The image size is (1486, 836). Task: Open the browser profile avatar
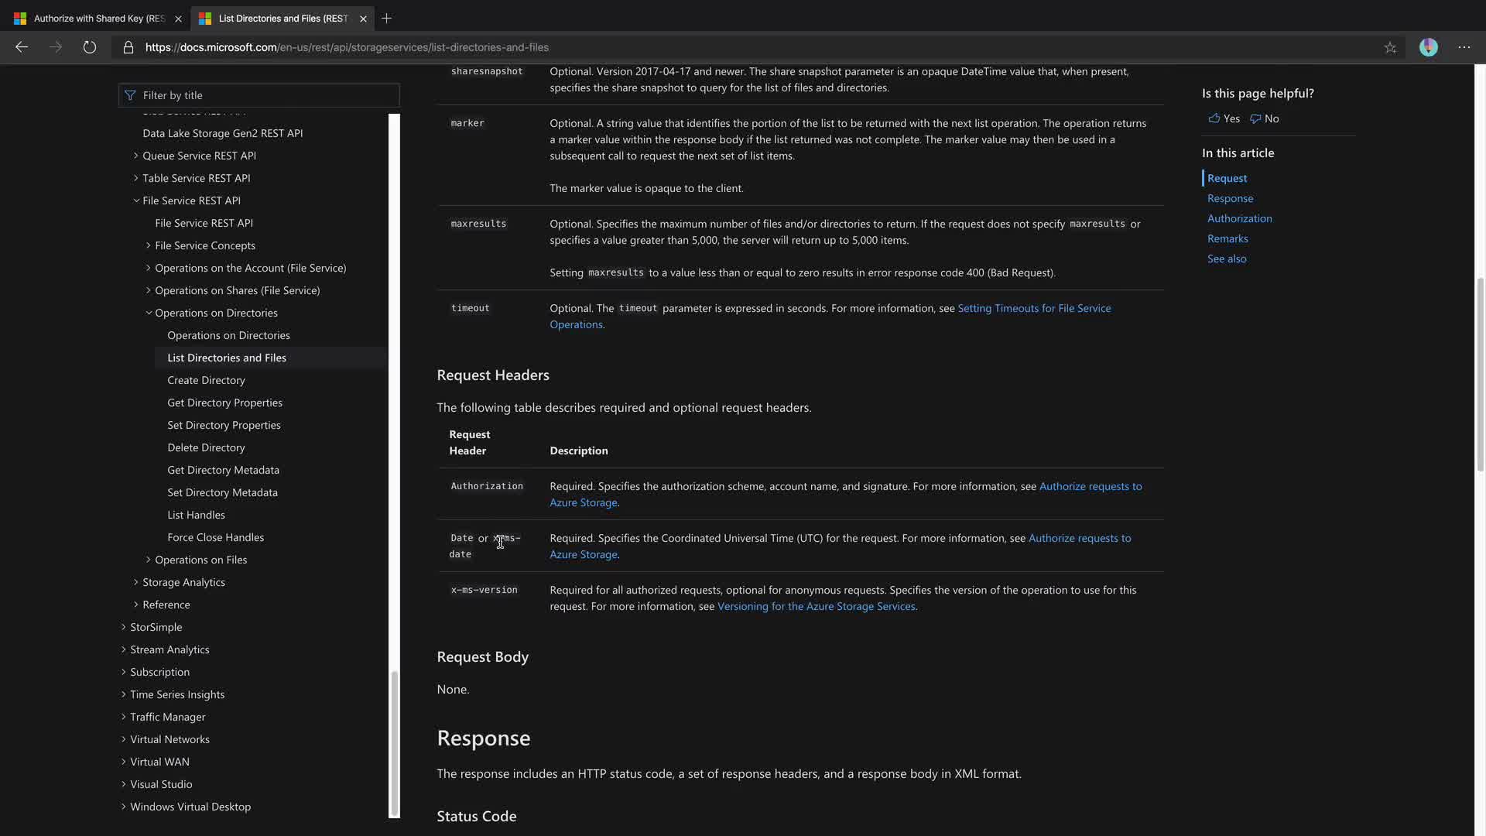click(1428, 47)
